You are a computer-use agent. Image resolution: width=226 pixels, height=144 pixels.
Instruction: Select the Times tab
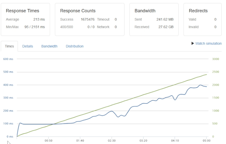click(x=9, y=46)
